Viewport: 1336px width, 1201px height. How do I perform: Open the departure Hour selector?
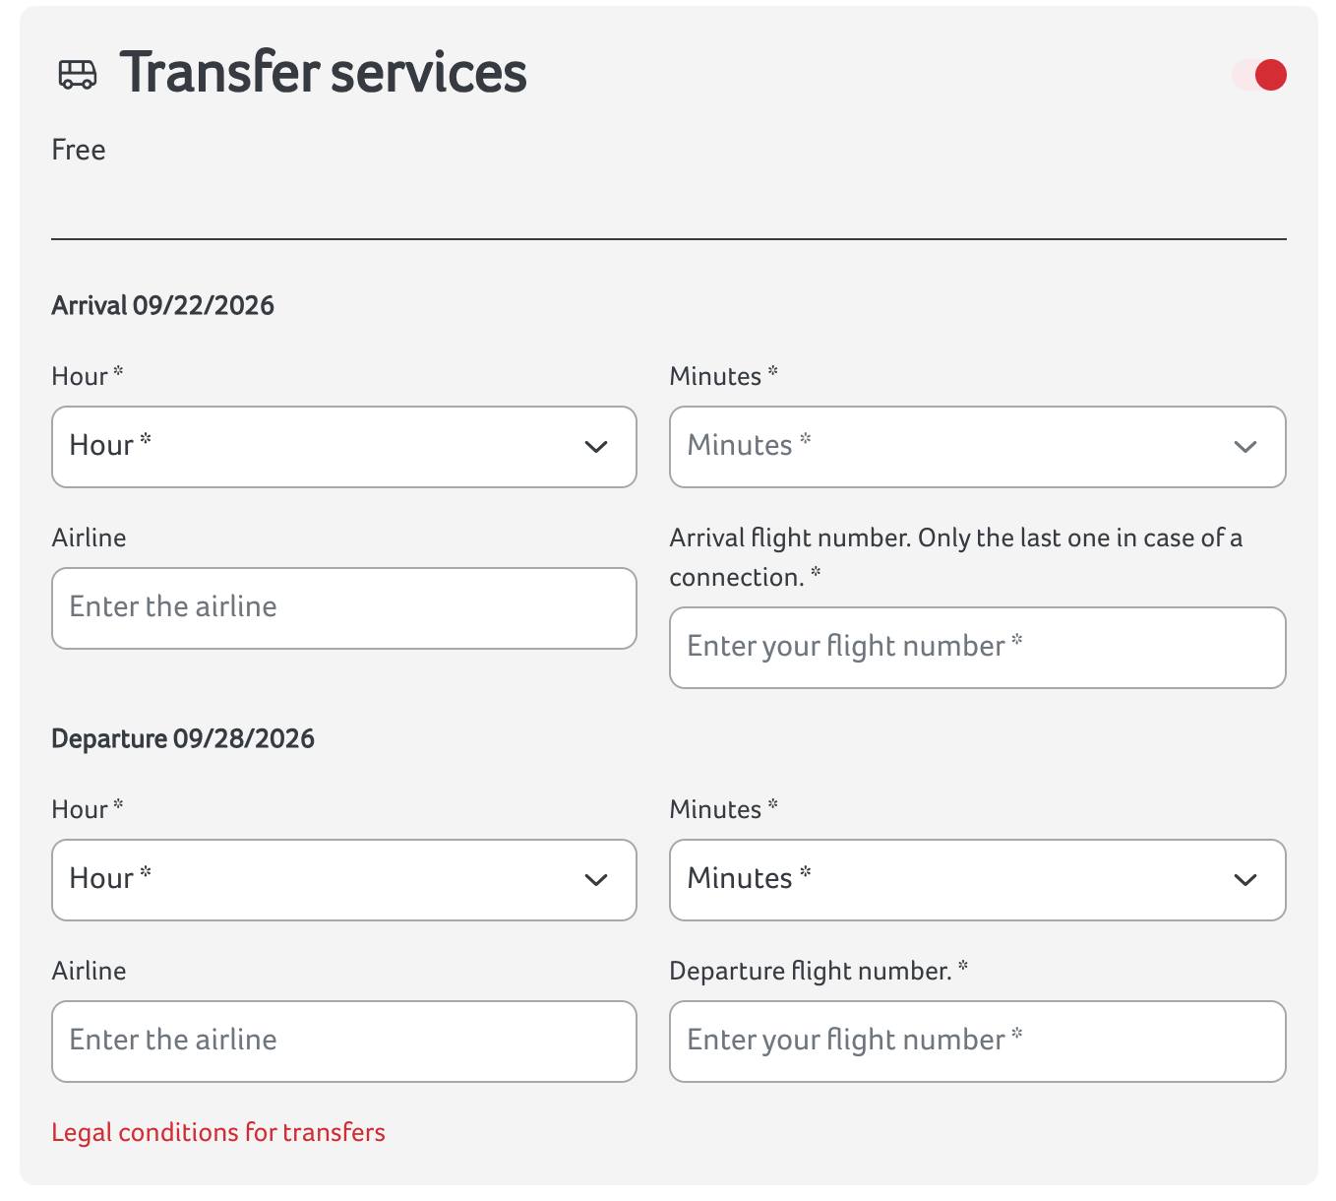coord(343,880)
